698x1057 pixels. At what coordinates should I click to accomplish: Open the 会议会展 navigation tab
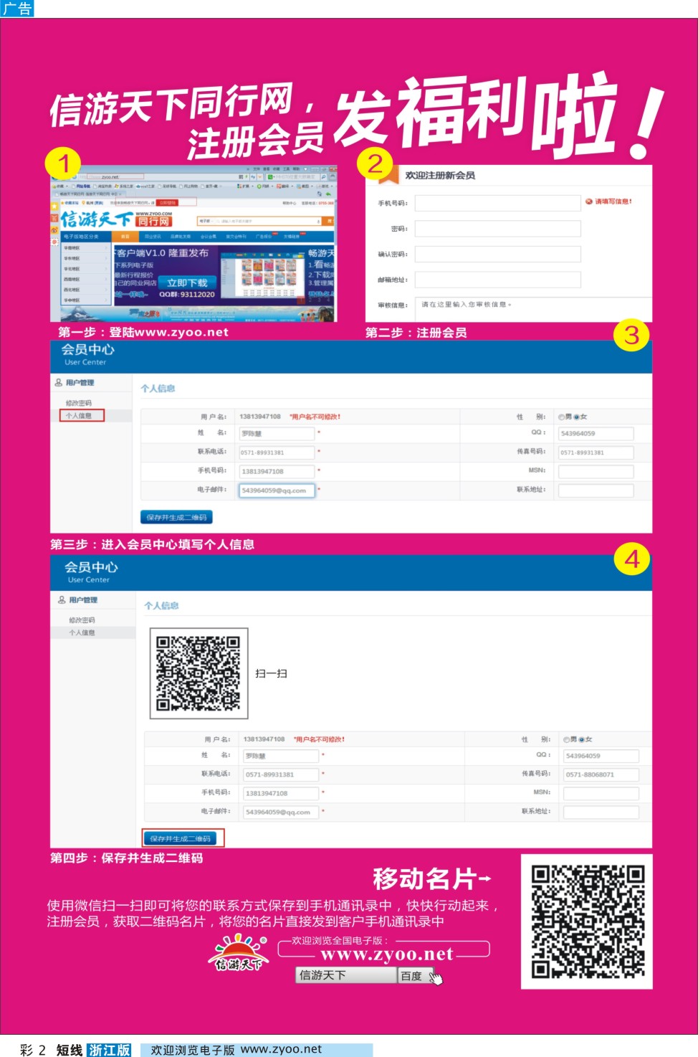point(208,236)
